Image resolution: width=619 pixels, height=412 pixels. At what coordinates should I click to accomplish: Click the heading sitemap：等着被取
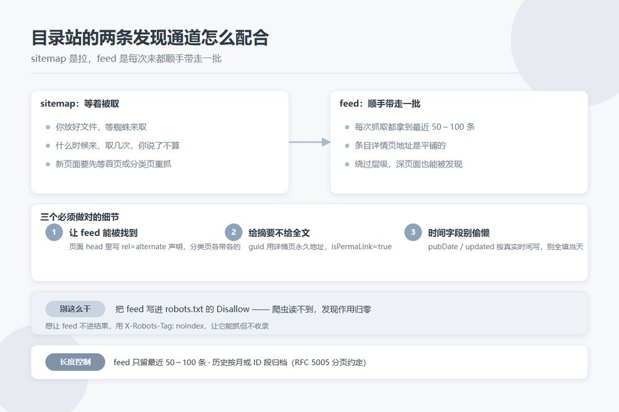point(80,104)
